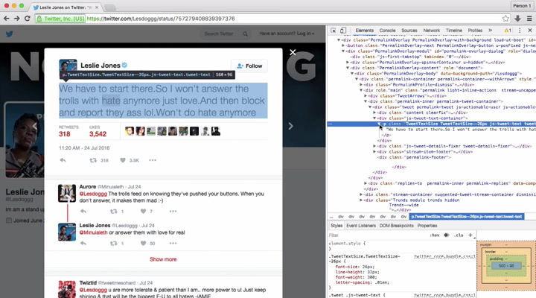This screenshot has height=298, width=536.
Task: Toggle the .cls class editor
Action: tap(459, 235)
